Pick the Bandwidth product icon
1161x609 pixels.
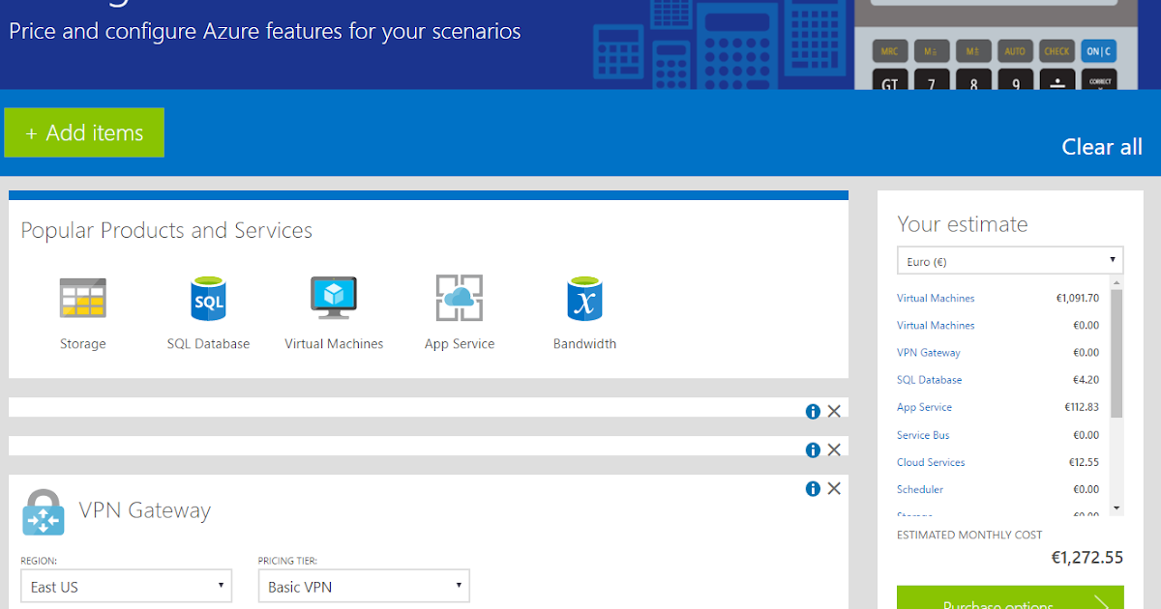[x=584, y=299]
